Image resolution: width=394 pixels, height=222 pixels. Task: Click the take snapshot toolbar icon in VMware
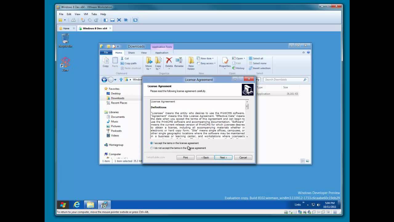coord(83,20)
